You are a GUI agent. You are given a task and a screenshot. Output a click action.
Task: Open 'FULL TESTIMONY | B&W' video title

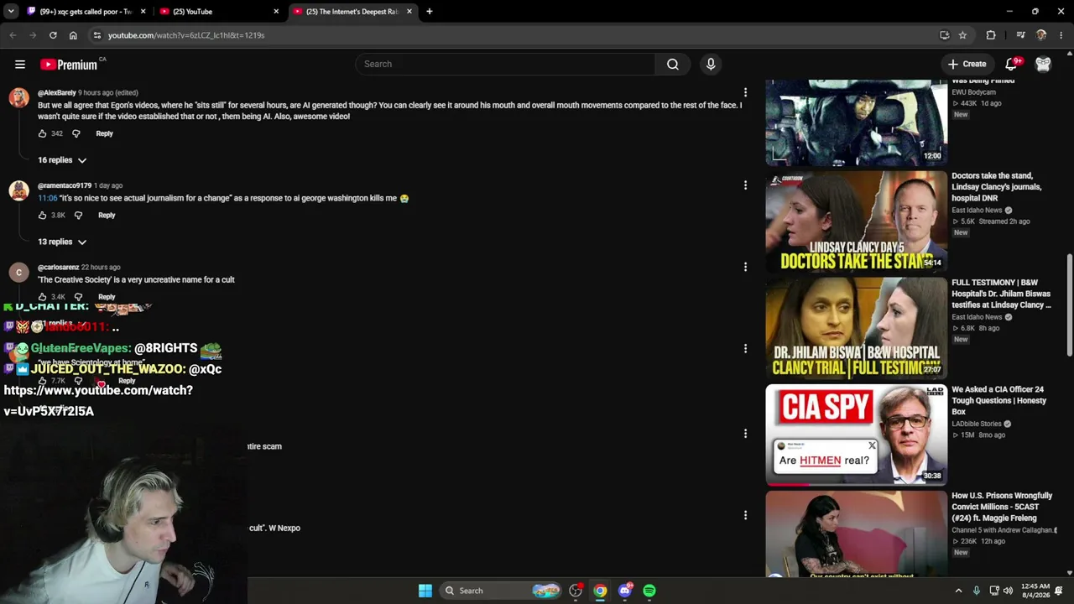(x=1001, y=294)
